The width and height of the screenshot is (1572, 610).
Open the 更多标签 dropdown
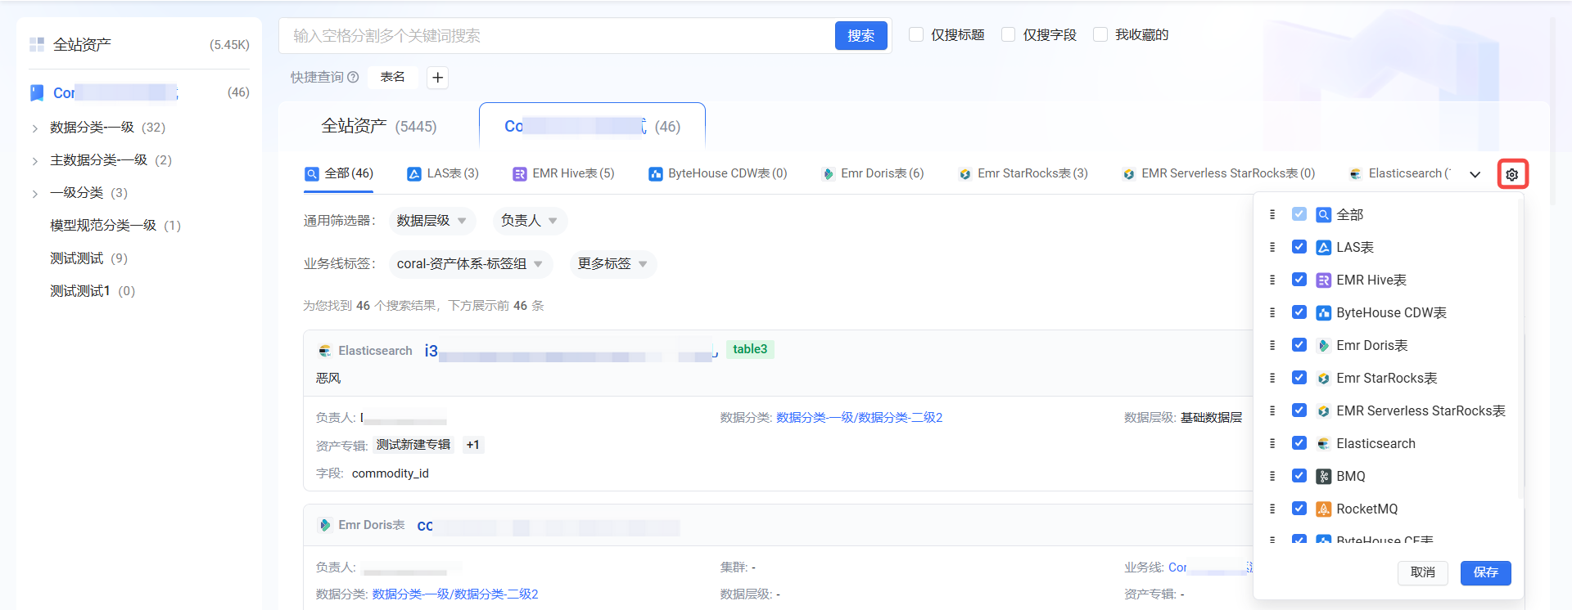pyautogui.click(x=612, y=264)
